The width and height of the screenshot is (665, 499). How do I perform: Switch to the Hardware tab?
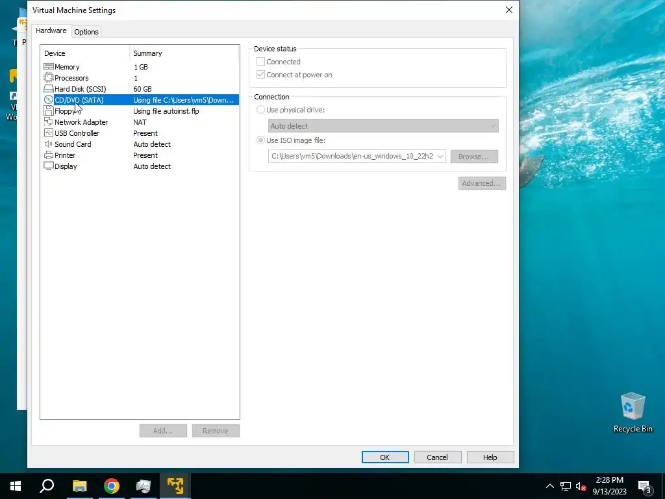(51, 31)
